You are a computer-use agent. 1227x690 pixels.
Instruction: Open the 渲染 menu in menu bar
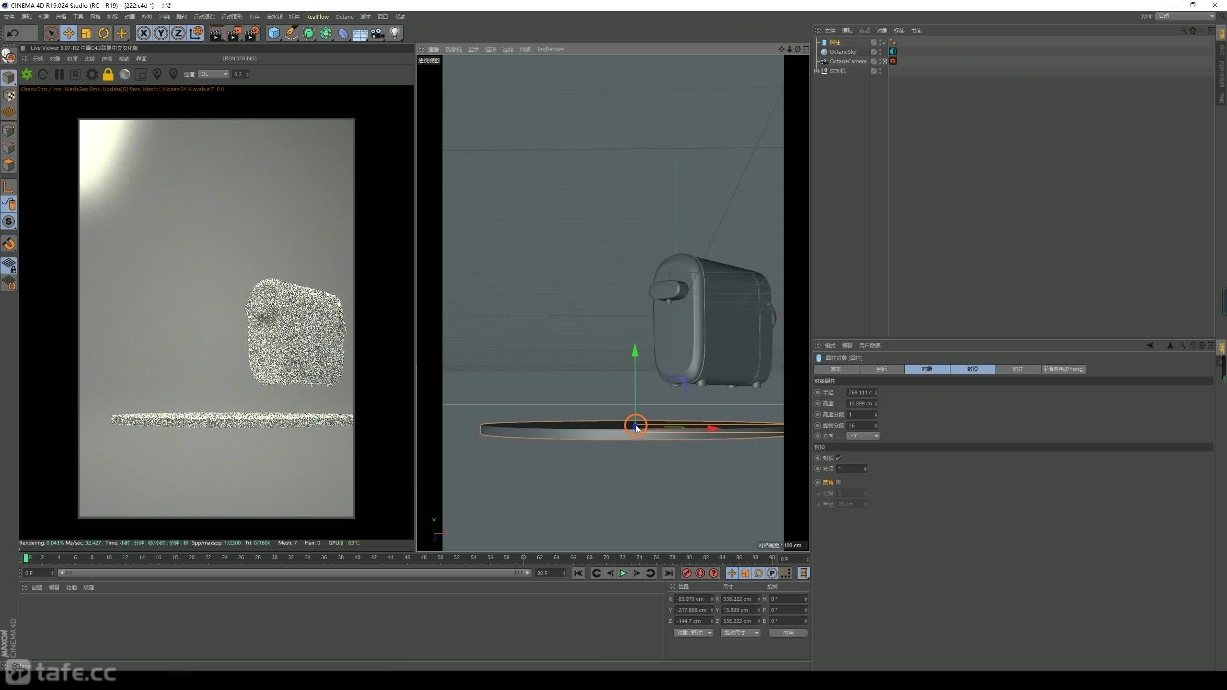click(x=164, y=17)
